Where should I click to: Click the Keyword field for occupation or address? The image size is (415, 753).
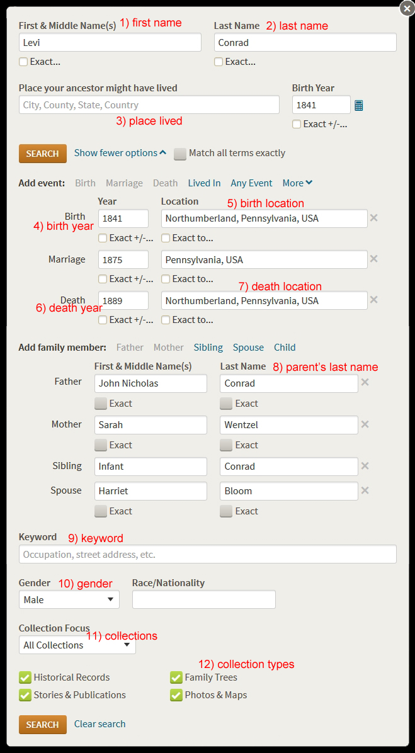click(208, 554)
